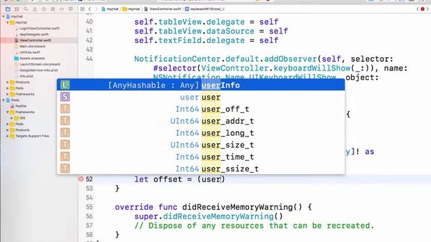Choose user_long_t autocomplete suggestion

tap(201, 133)
